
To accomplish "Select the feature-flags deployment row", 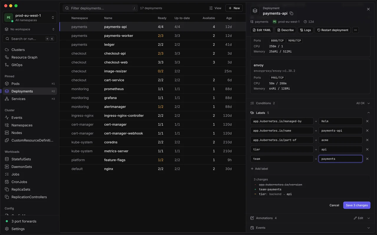I will coord(153,160).
